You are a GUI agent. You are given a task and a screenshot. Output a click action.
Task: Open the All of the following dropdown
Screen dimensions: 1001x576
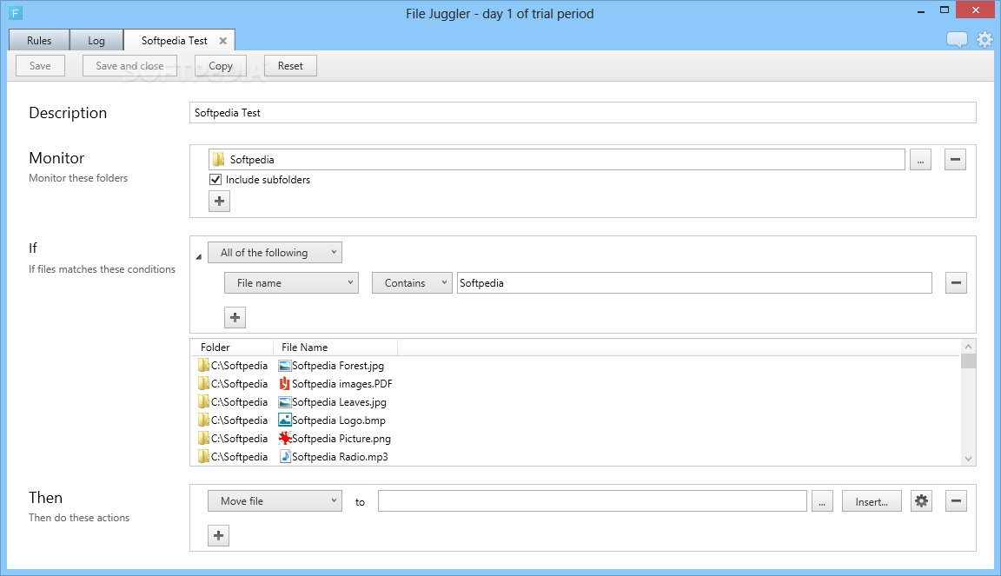click(x=275, y=252)
